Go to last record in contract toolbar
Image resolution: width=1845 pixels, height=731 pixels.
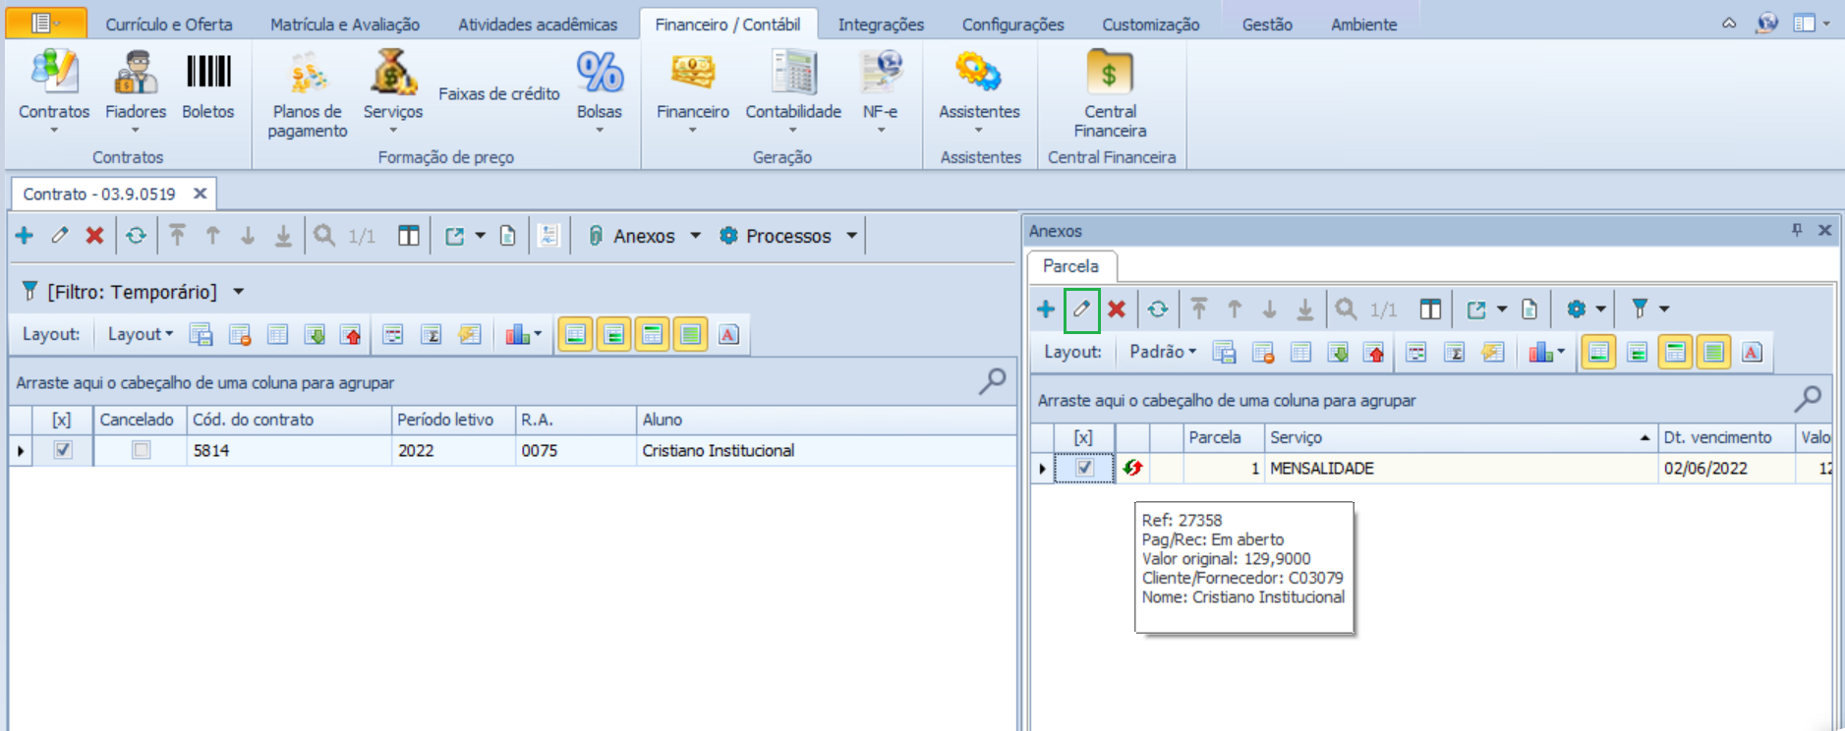click(283, 236)
